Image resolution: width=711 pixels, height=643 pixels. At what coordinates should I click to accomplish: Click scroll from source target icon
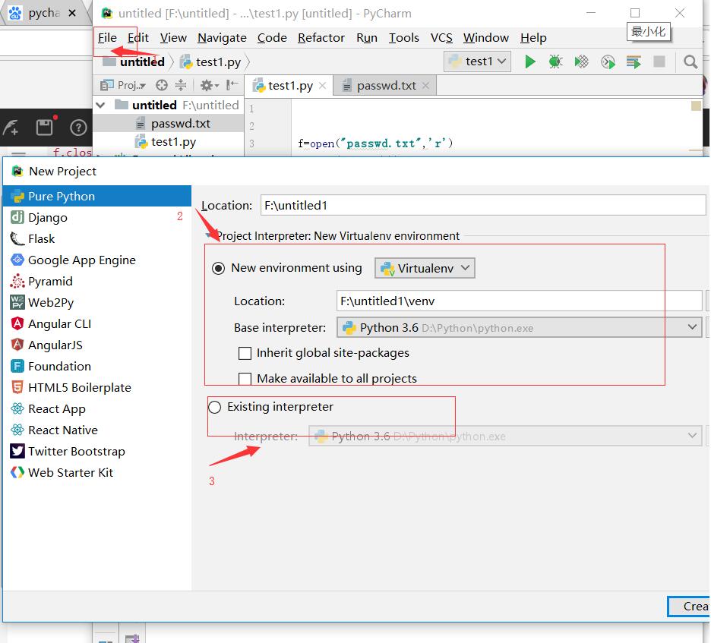[161, 85]
